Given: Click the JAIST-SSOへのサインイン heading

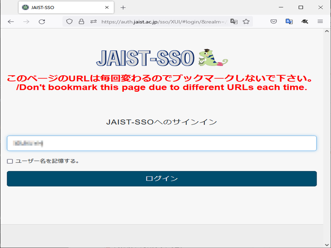Looking at the screenshot, I should tap(162, 122).
